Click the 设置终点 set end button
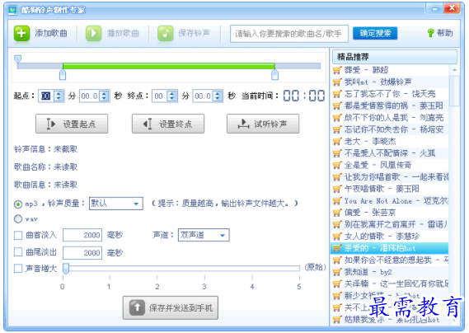469x333 pixels. point(168,124)
